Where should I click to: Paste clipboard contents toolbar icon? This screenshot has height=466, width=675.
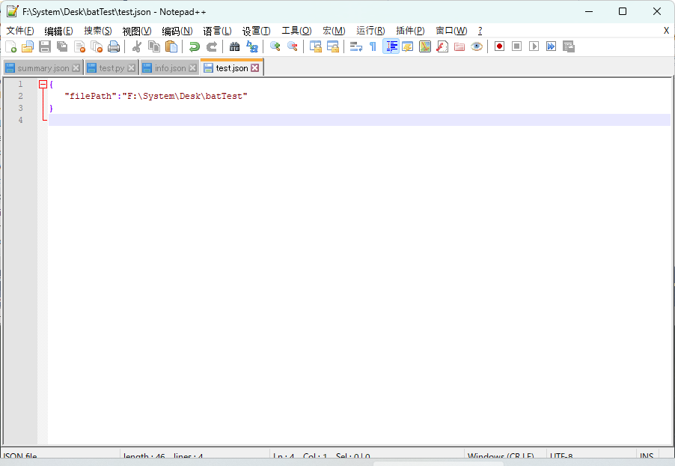click(x=171, y=46)
